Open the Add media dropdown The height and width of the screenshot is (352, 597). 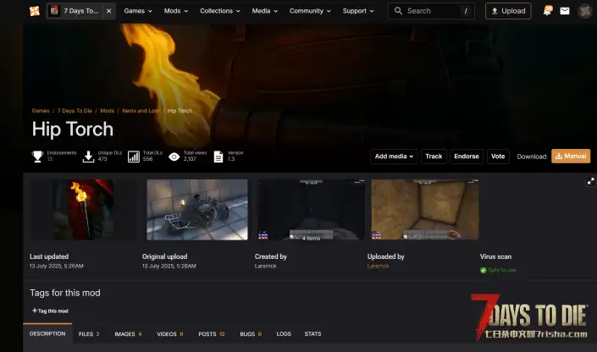click(x=394, y=157)
